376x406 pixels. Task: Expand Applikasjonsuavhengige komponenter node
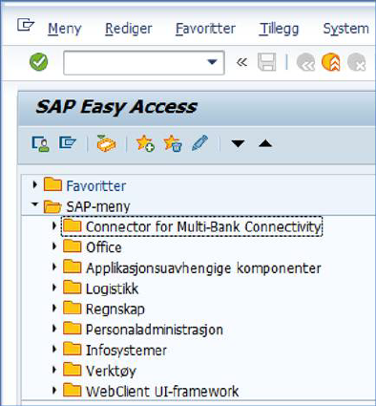(54, 267)
